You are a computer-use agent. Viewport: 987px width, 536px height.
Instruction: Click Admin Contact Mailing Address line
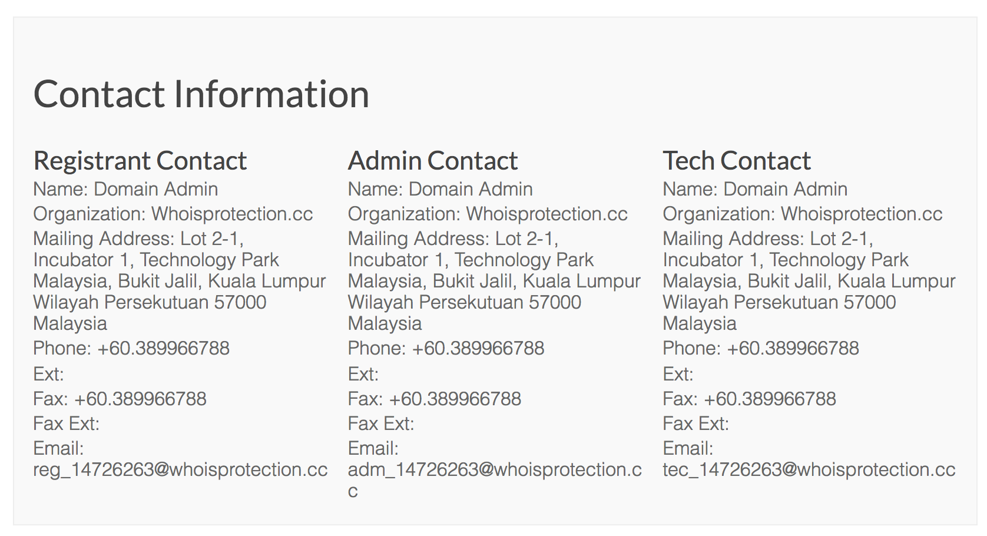[453, 239]
